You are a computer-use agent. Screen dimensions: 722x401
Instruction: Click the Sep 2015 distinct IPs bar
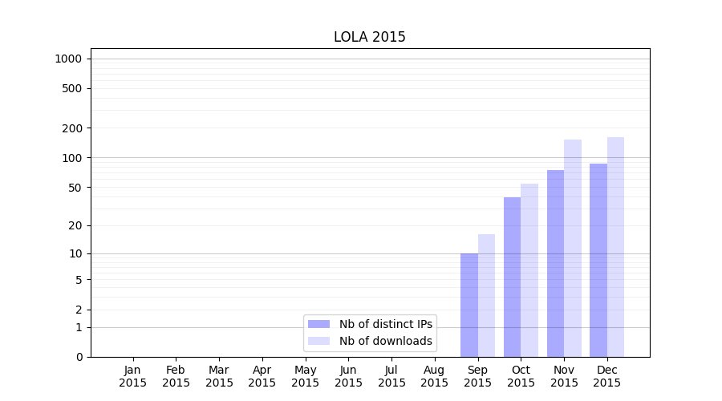(469, 305)
